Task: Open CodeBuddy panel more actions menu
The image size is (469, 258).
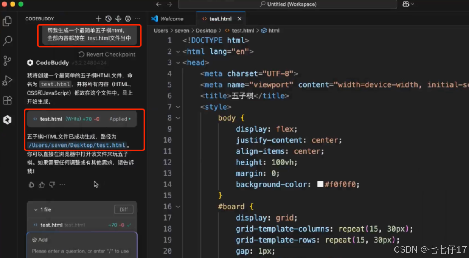Action: tap(138, 19)
